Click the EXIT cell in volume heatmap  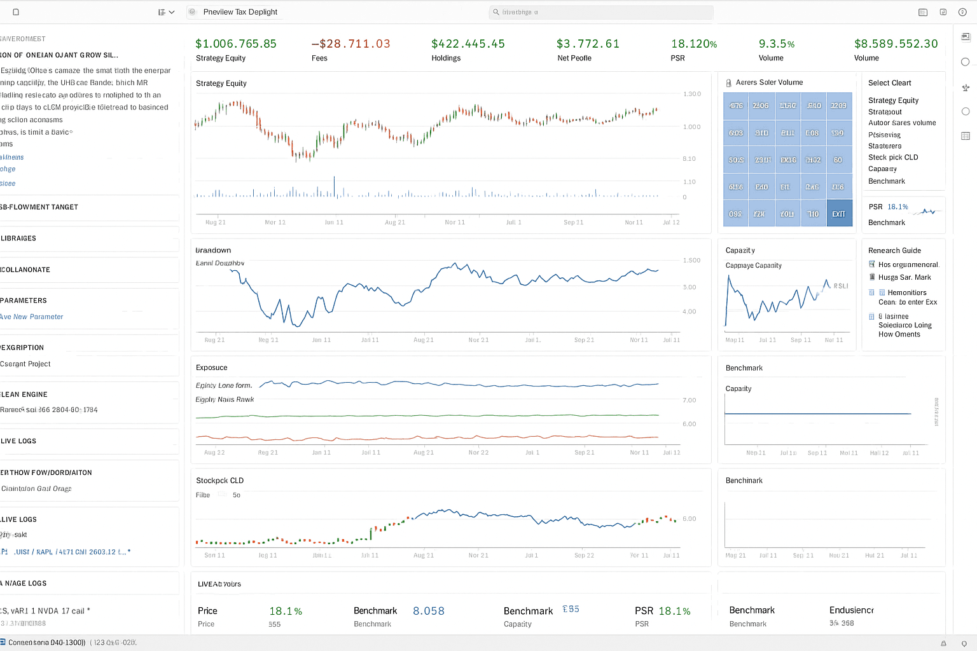[x=839, y=214]
